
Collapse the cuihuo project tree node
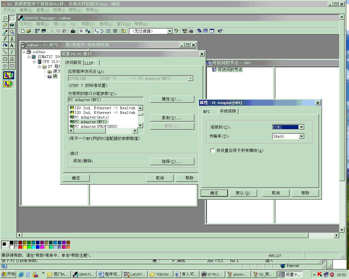[24, 52]
